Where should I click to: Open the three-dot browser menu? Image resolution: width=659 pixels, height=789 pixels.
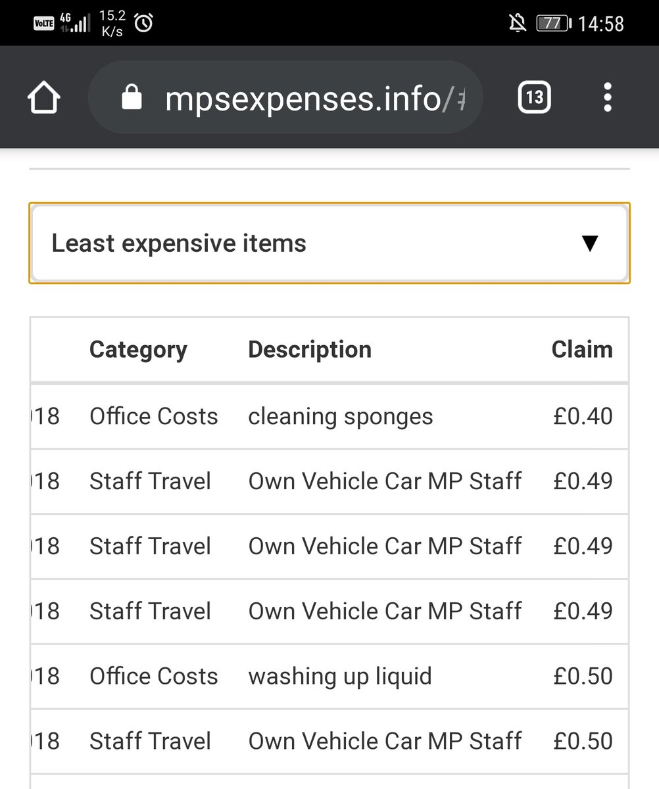[x=607, y=98]
